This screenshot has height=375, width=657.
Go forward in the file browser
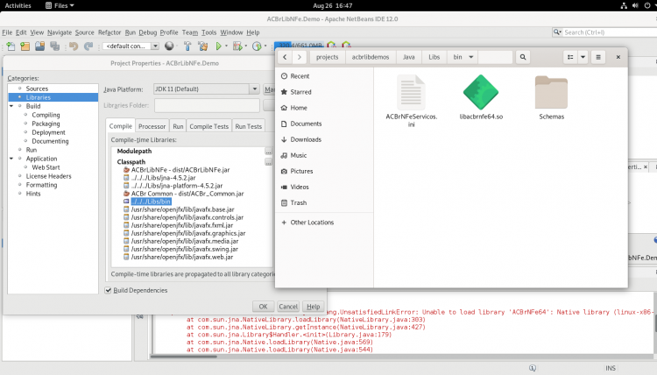300,57
